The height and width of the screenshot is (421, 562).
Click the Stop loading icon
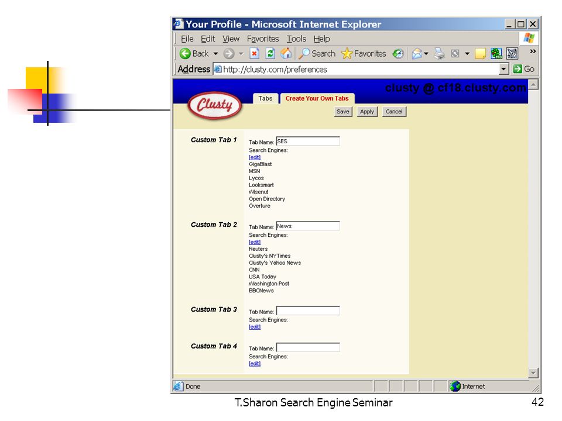254,54
